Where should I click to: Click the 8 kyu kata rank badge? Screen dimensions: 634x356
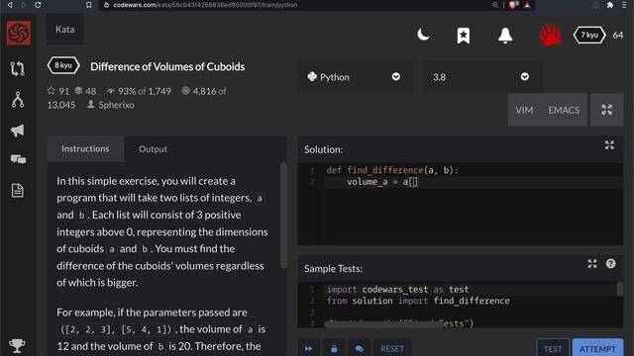pyautogui.click(x=63, y=65)
